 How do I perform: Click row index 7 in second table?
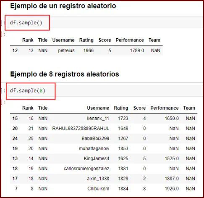point(16,189)
